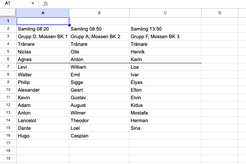
Task: Select row 7 header
Action: tap(8, 67)
